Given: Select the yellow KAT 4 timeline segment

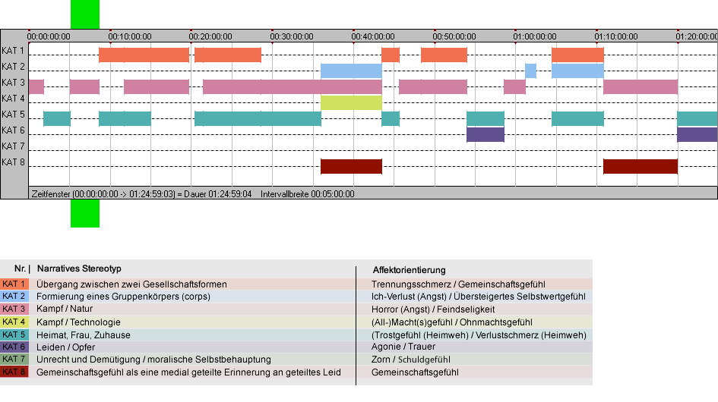Looking at the screenshot, I should (x=351, y=102).
